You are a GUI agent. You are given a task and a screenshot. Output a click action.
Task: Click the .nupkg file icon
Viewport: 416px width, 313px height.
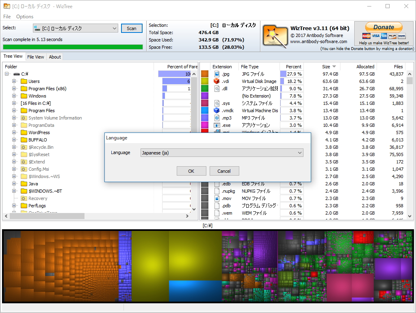(217, 191)
